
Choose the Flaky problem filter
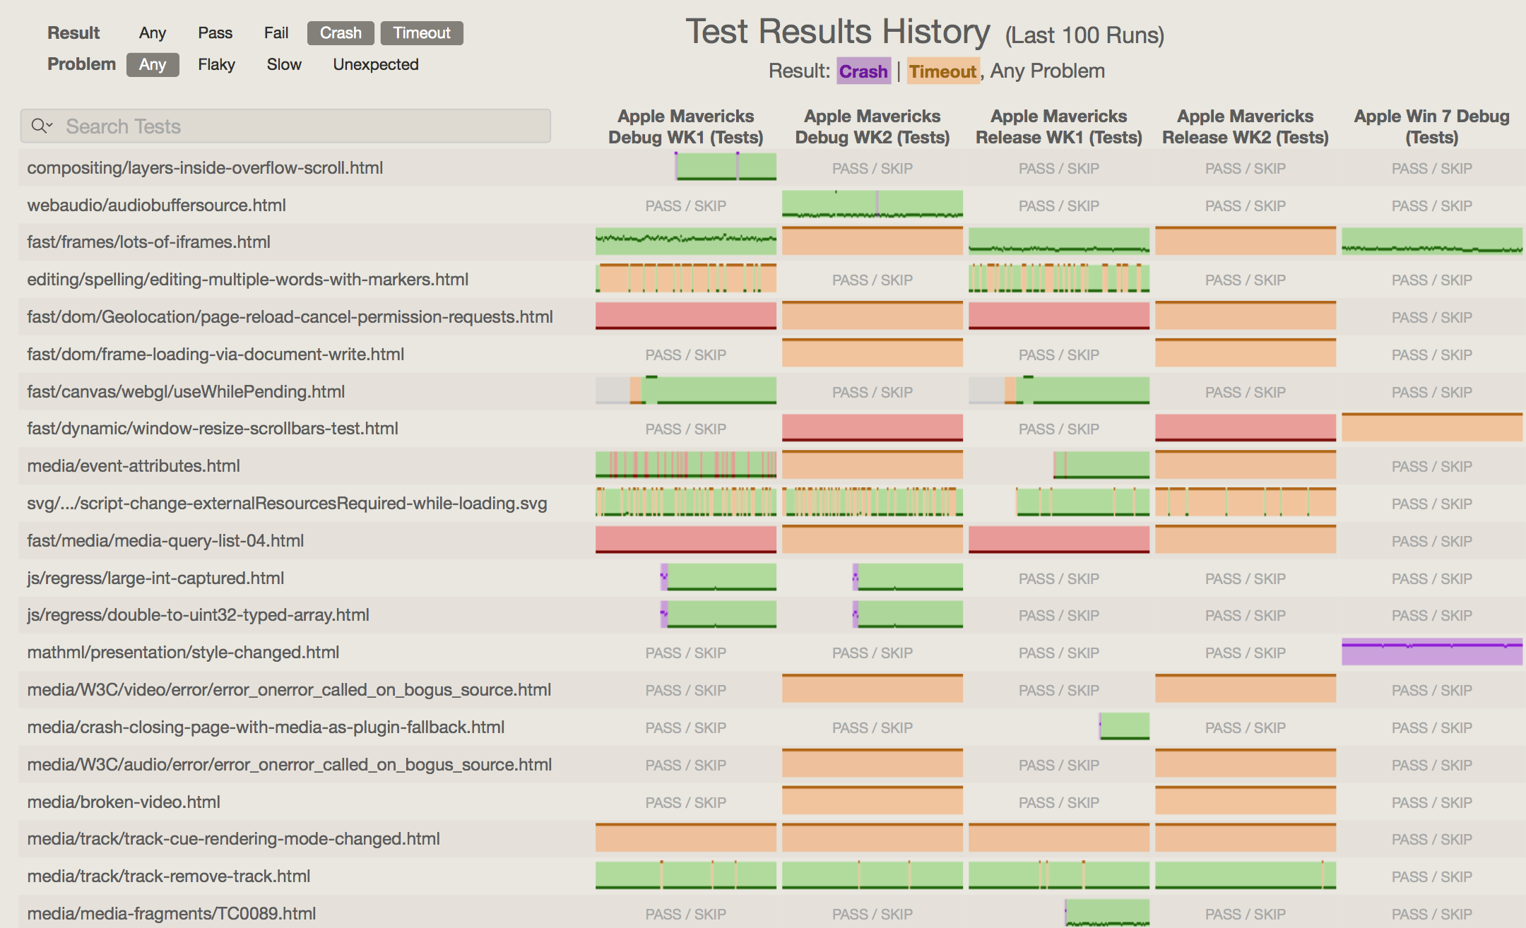(216, 64)
